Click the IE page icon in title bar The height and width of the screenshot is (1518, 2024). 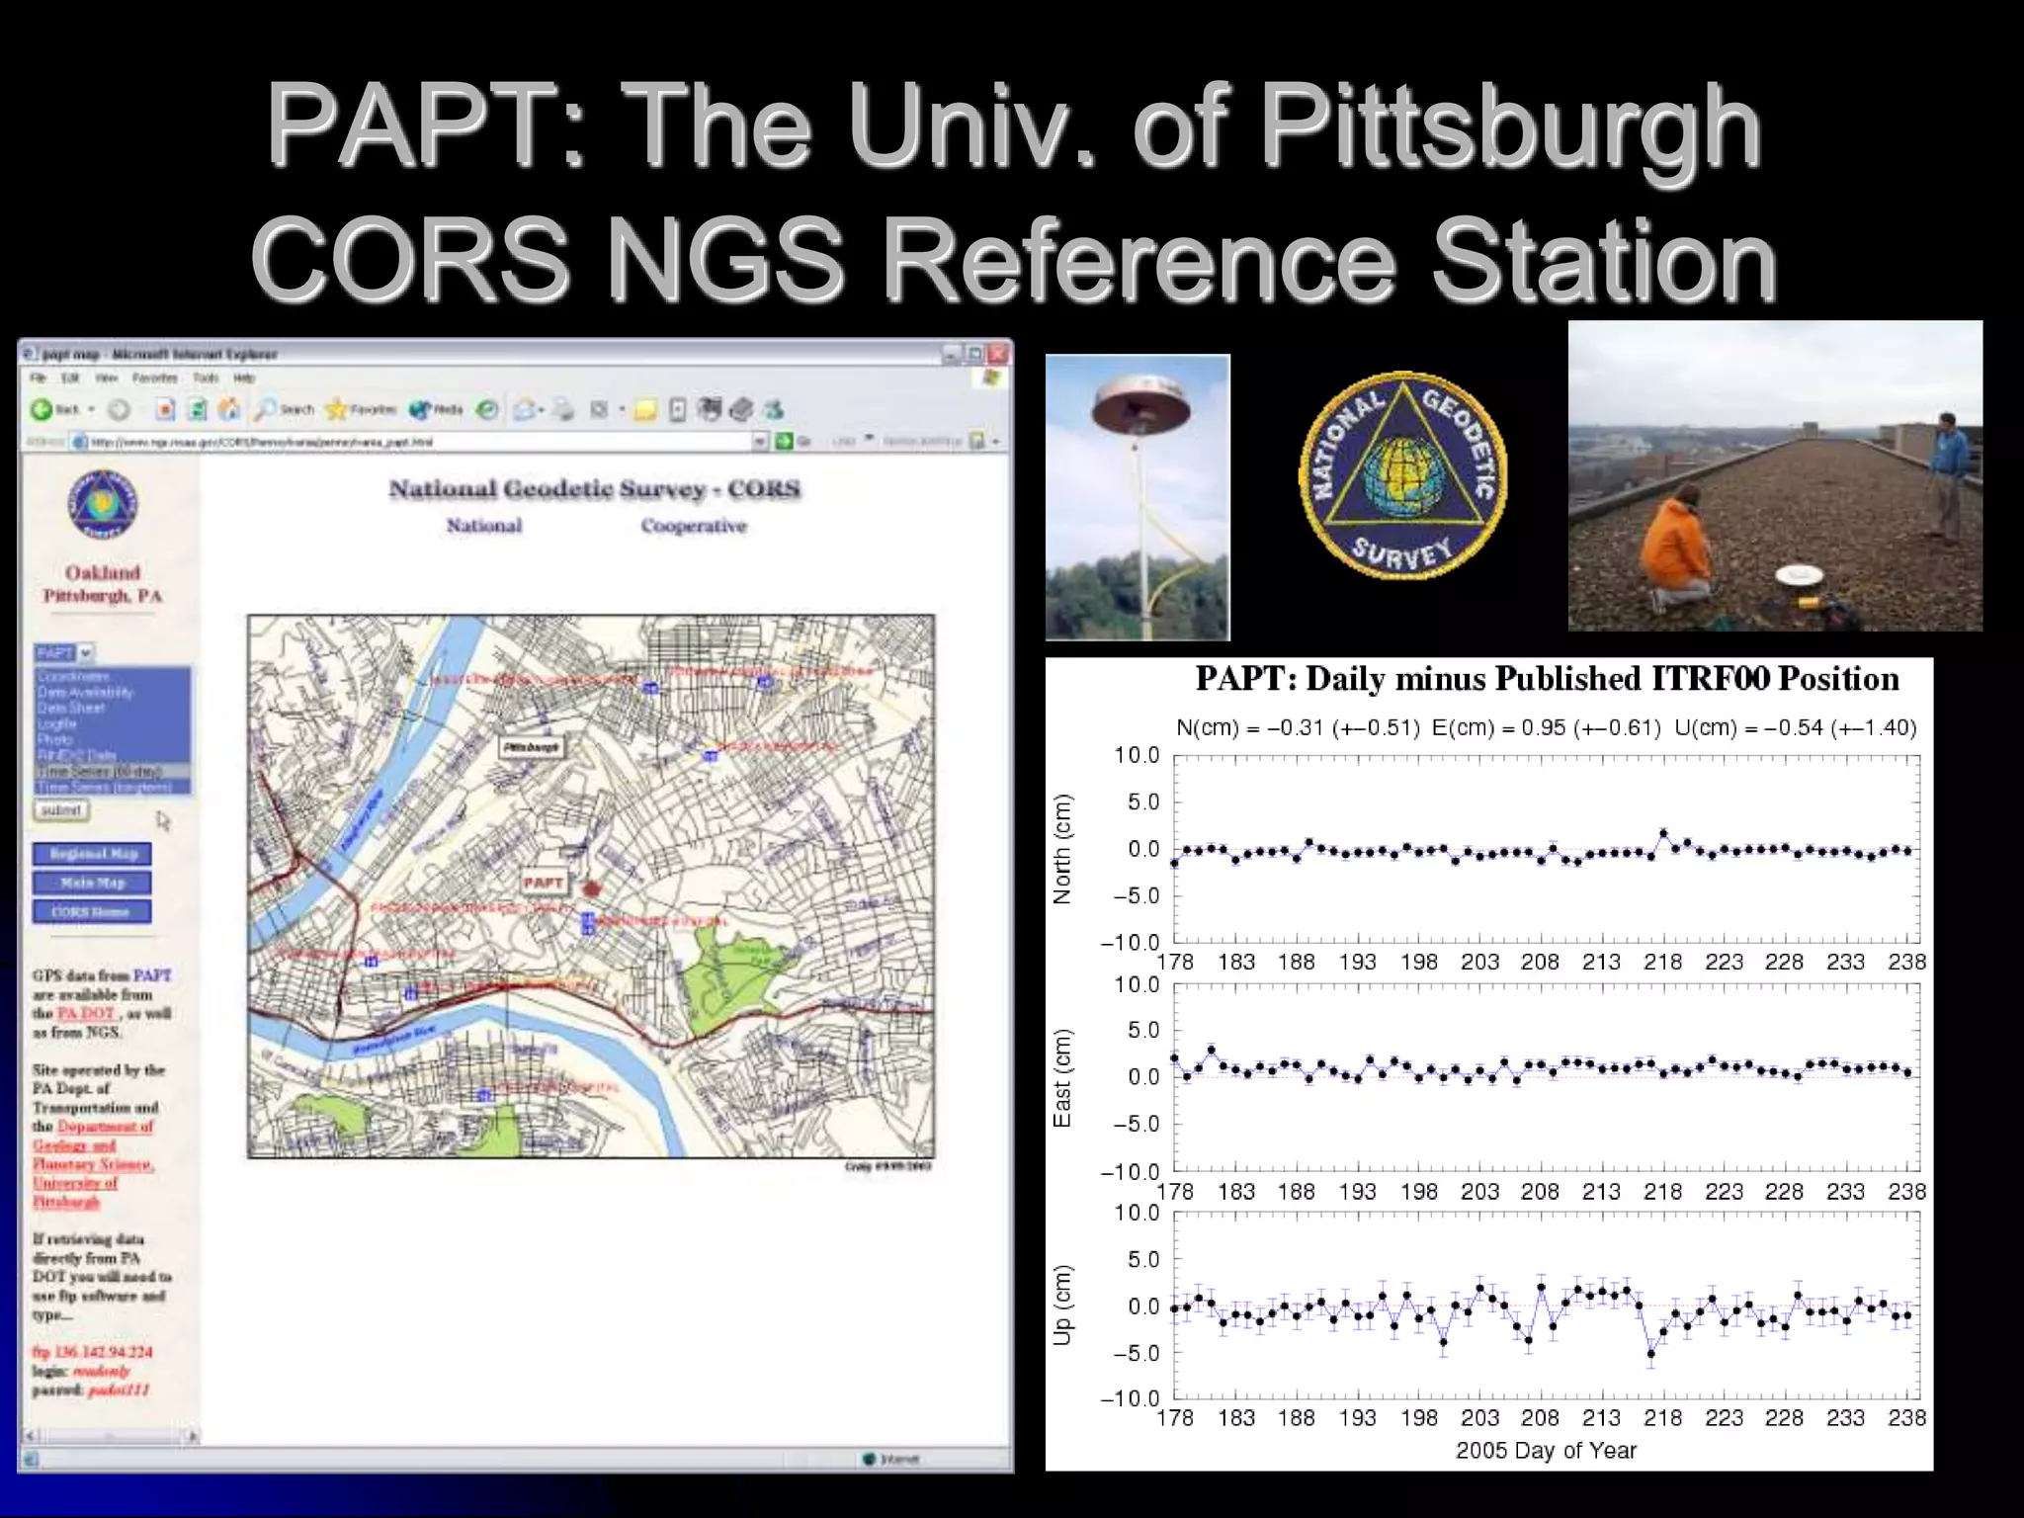29,354
